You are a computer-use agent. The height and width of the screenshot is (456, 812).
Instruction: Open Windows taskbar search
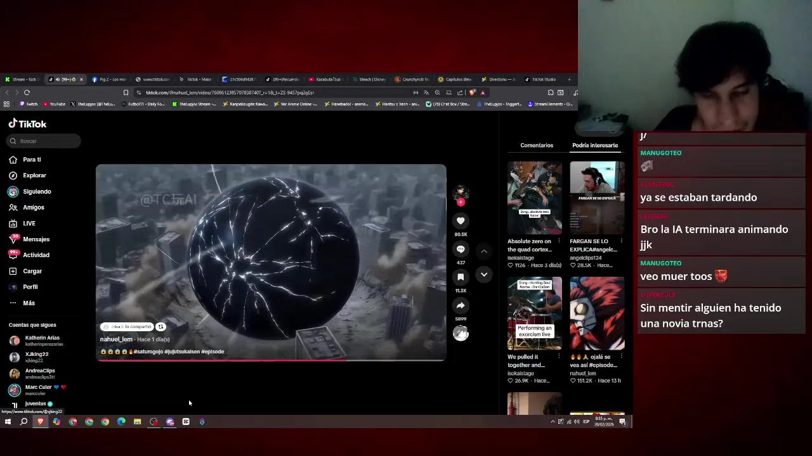24,422
